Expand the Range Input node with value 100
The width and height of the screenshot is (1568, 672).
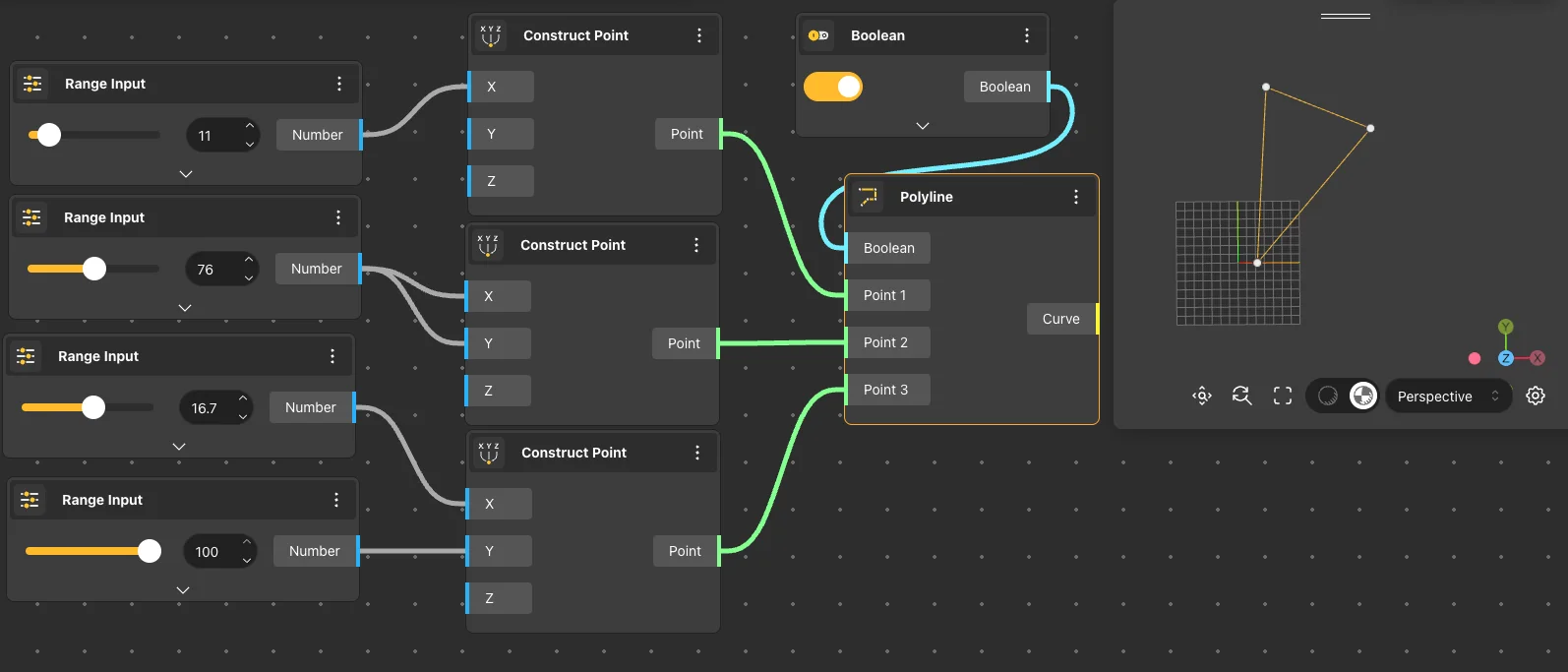pyautogui.click(x=183, y=590)
